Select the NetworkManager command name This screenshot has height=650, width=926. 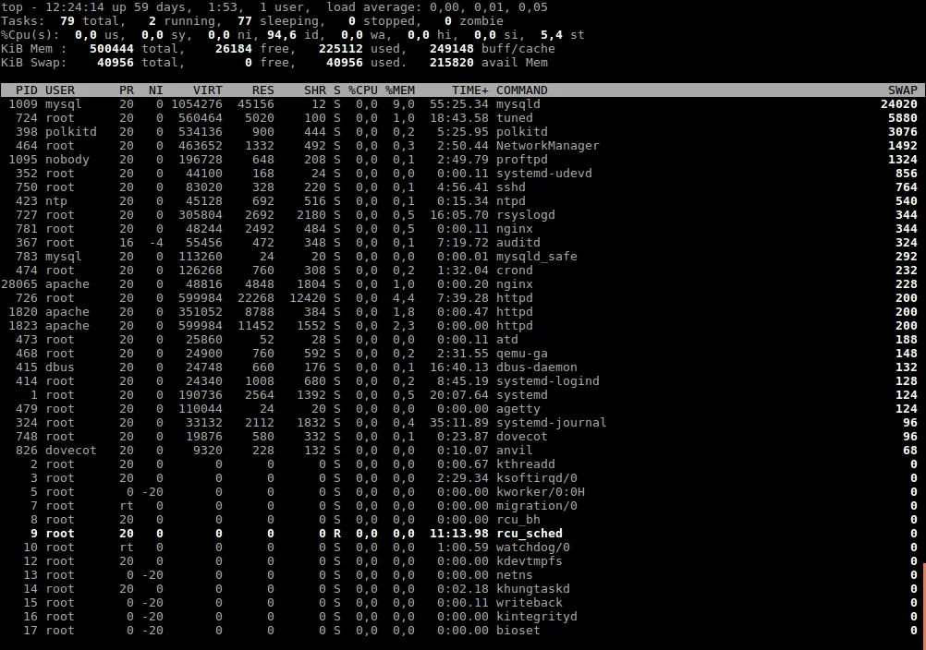(547, 146)
